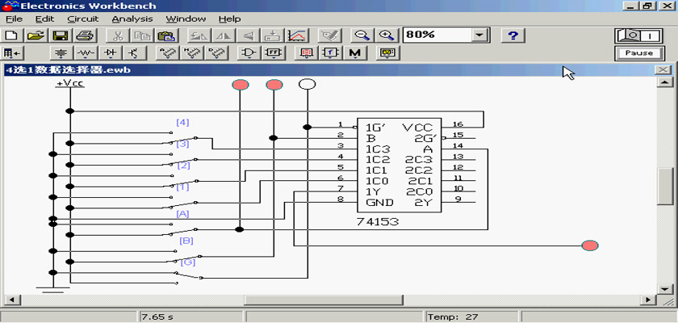The image size is (678, 323).
Task: Click horizontal scrollbar left arrow
Action: click(11, 300)
